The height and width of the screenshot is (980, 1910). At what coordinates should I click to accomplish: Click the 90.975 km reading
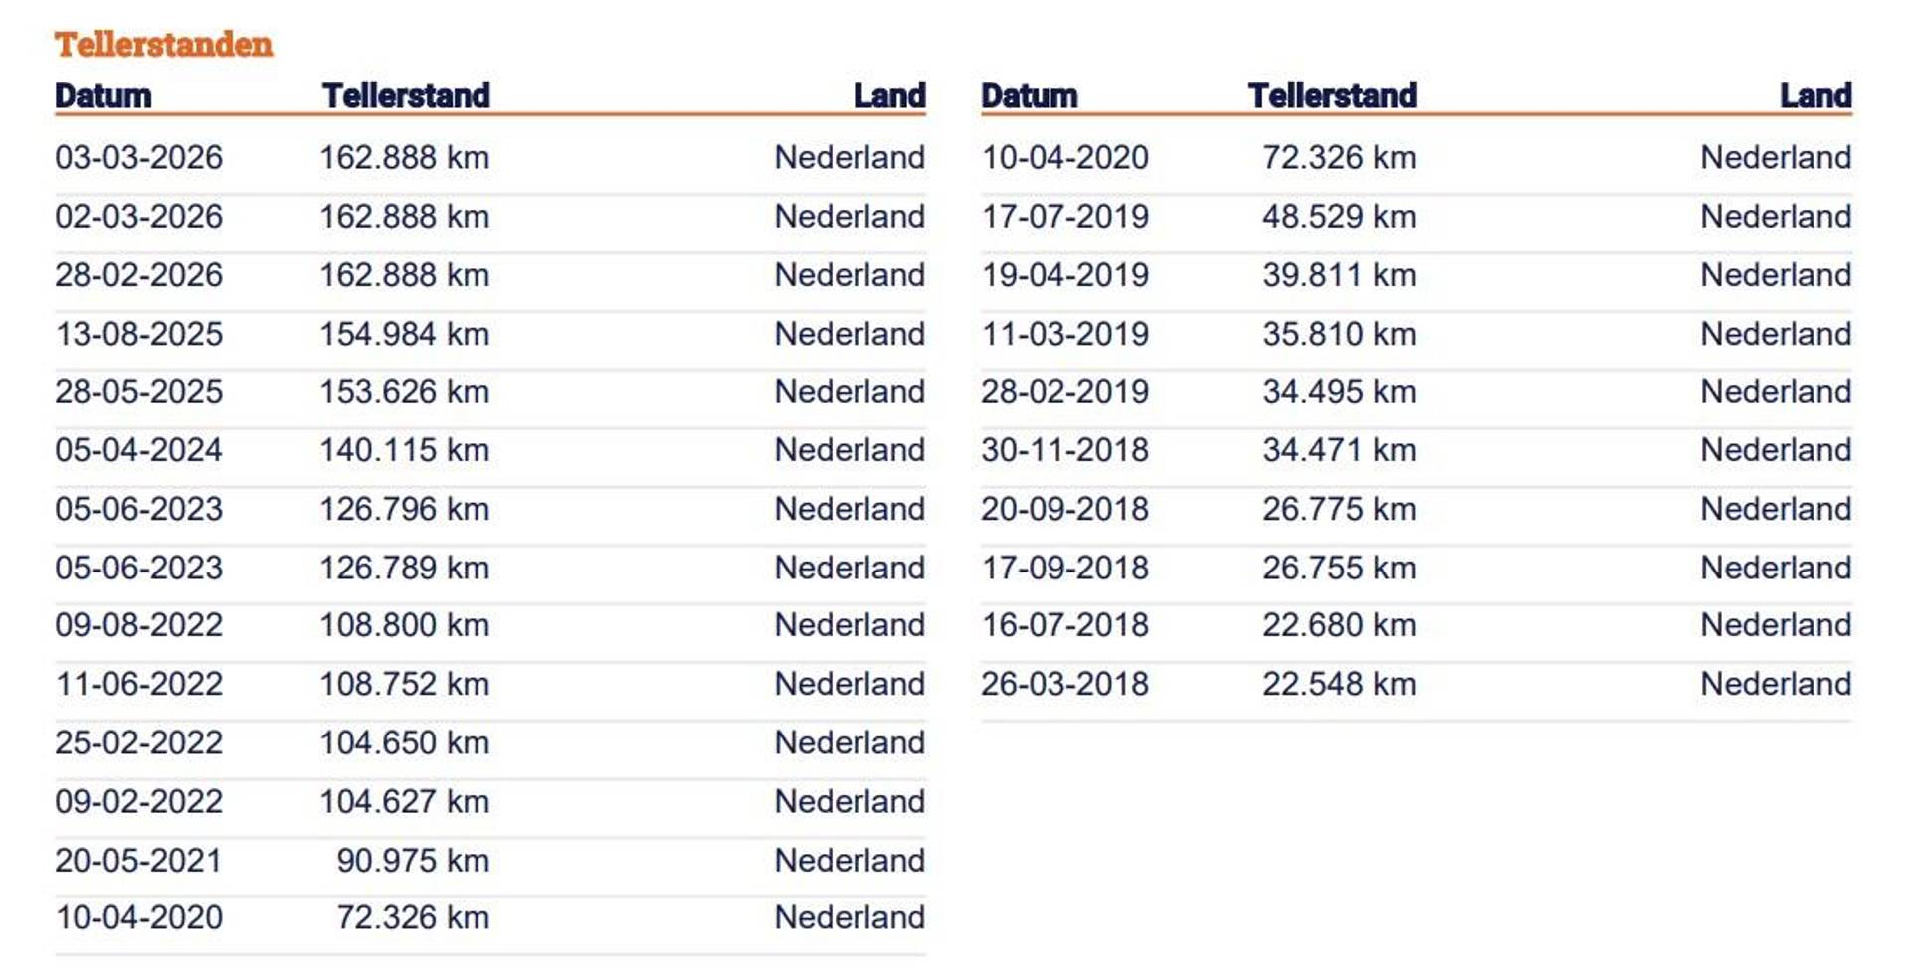pyautogui.click(x=412, y=860)
